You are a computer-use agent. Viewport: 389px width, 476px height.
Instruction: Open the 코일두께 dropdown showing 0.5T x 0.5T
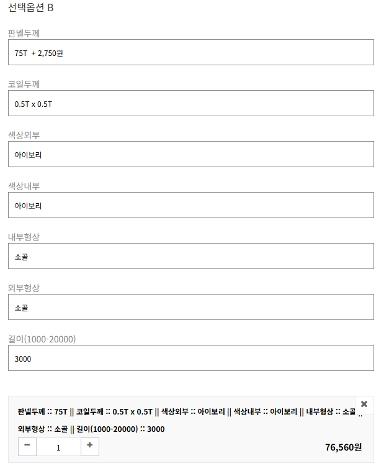190,104
